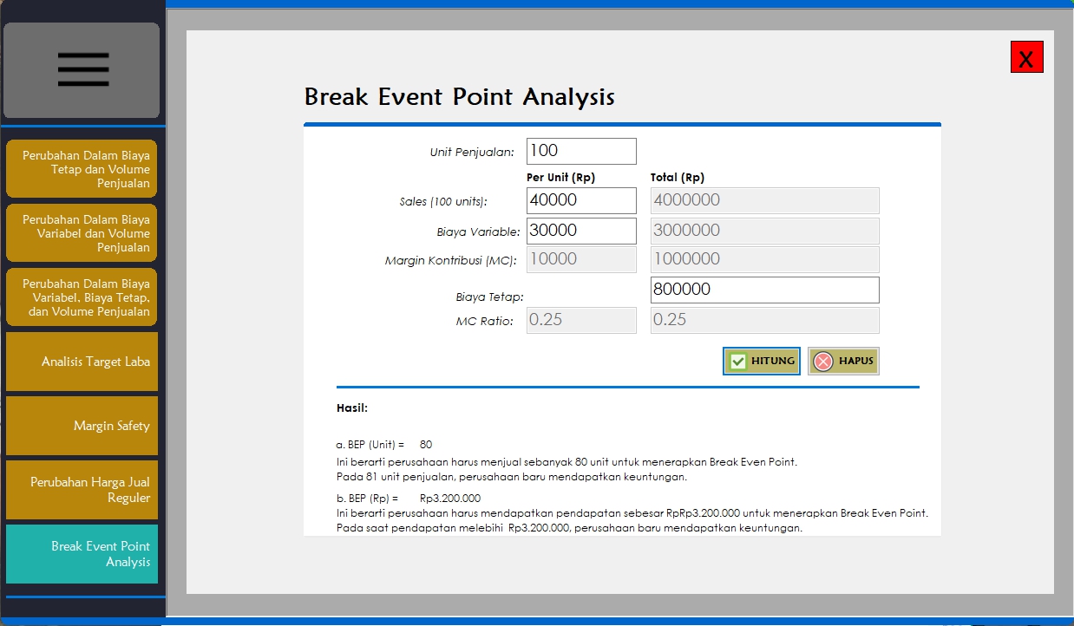Image resolution: width=1074 pixels, height=626 pixels.
Task: Click the Biaya Variable per unit field
Action: (x=580, y=231)
